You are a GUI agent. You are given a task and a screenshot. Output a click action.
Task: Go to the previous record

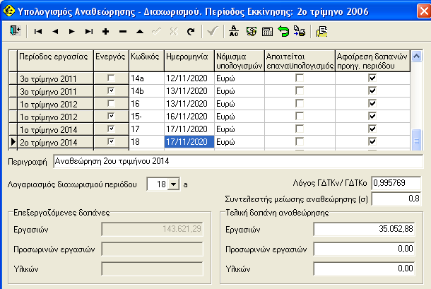(x=55, y=31)
